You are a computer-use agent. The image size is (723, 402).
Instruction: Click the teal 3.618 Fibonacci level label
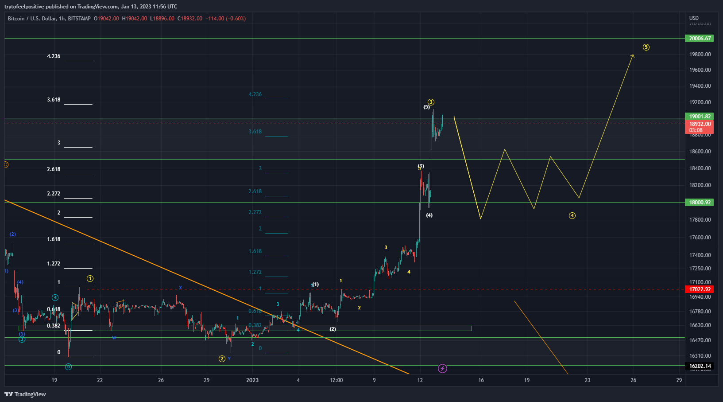coord(255,132)
